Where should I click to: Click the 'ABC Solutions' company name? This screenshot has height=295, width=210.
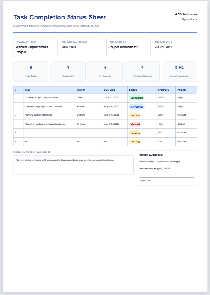[186, 14]
